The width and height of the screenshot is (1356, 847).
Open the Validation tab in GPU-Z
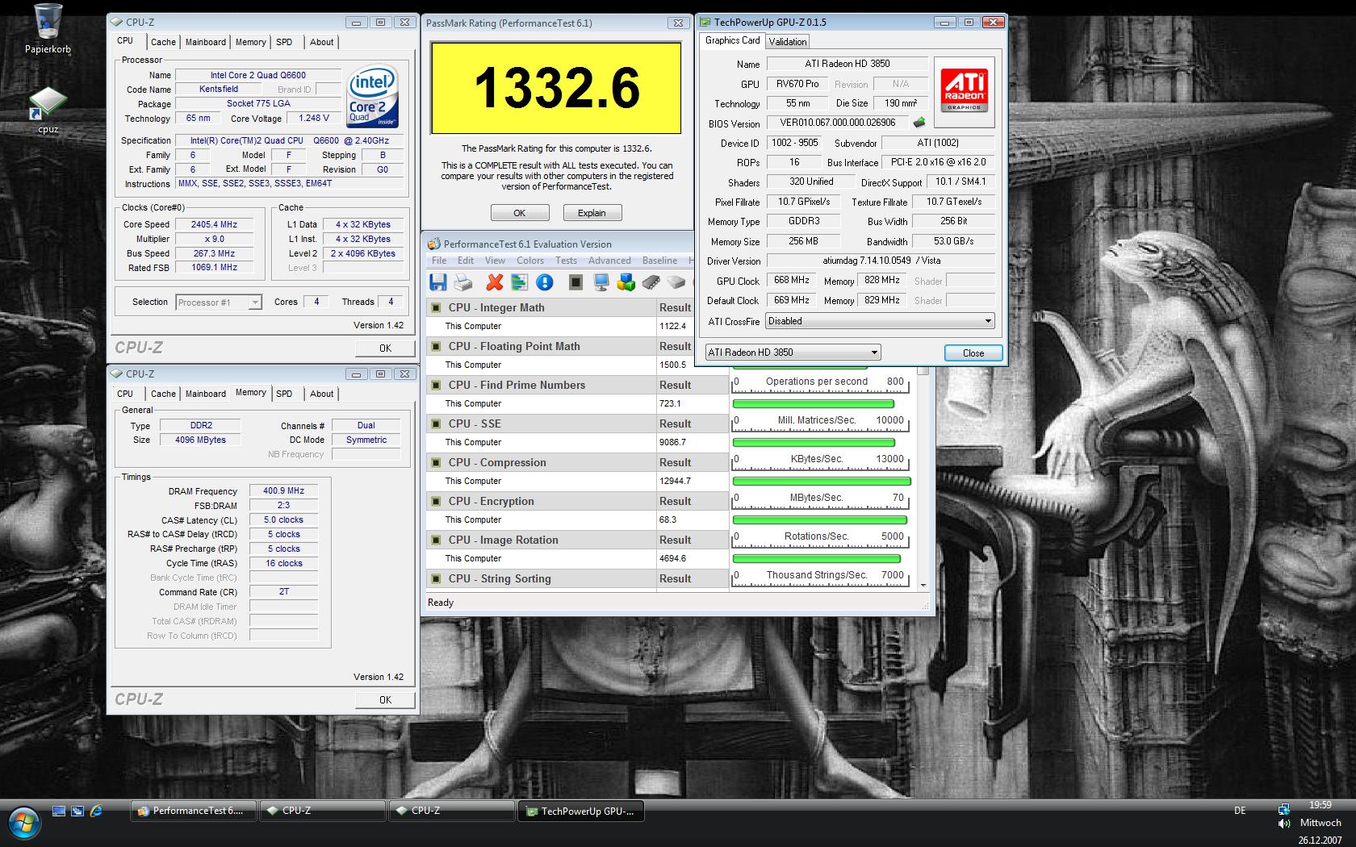click(787, 42)
